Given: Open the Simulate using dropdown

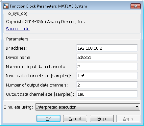Looking at the screenshot, I should tap(87, 107).
